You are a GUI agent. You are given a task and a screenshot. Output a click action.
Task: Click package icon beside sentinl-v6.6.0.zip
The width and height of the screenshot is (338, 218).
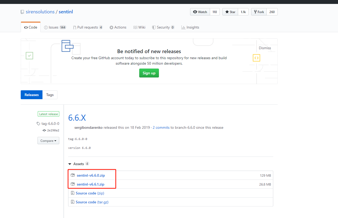tap(73, 175)
